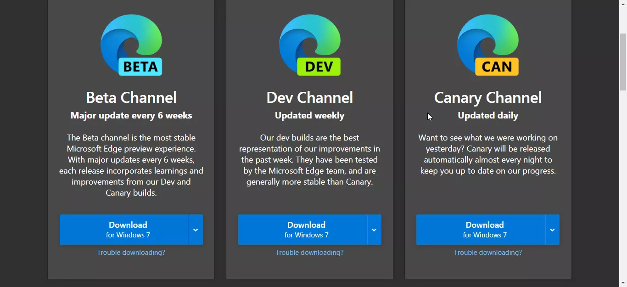Expand Beta Channel download options arrow
This screenshot has height=287, width=627.
point(196,230)
